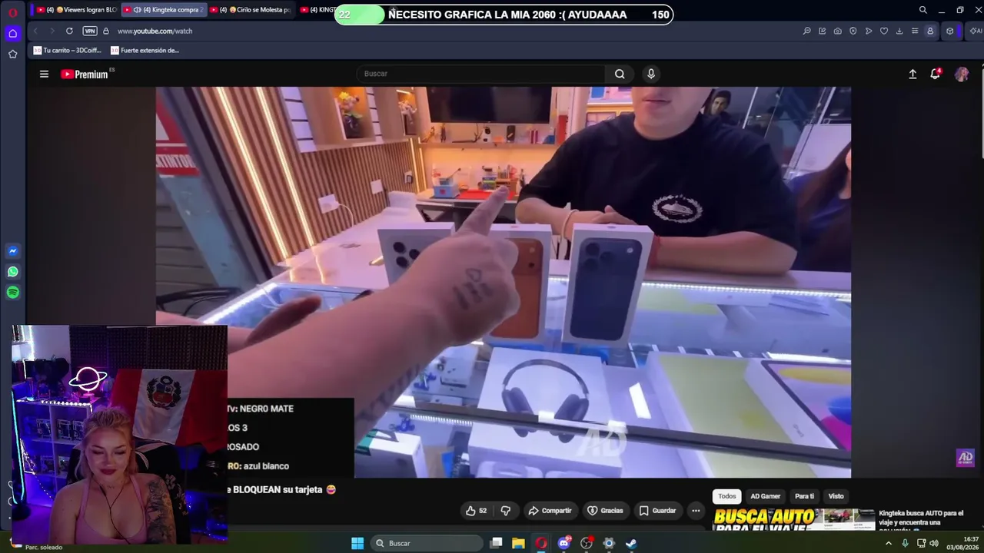Click the AD channel watermark on video
The image size is (984, 553).
pyautogui.click(x=965, y=458)
